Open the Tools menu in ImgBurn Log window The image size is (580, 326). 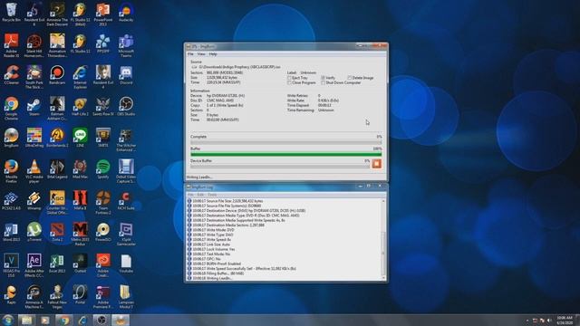point(212,195)
